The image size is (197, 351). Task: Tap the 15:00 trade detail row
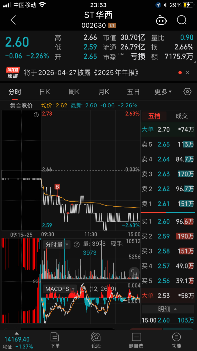168,320
